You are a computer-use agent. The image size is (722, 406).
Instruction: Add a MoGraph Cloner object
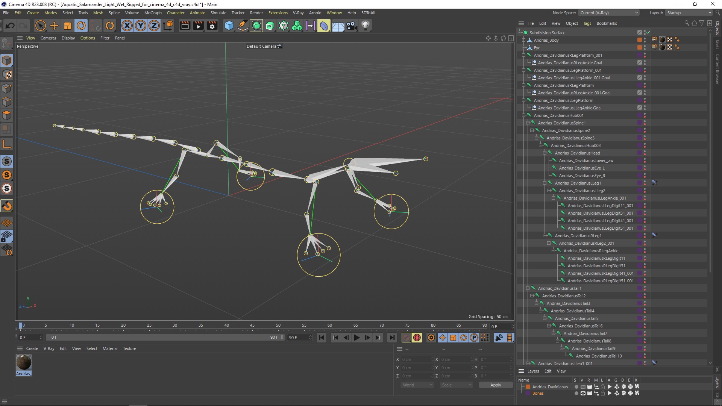297,26
